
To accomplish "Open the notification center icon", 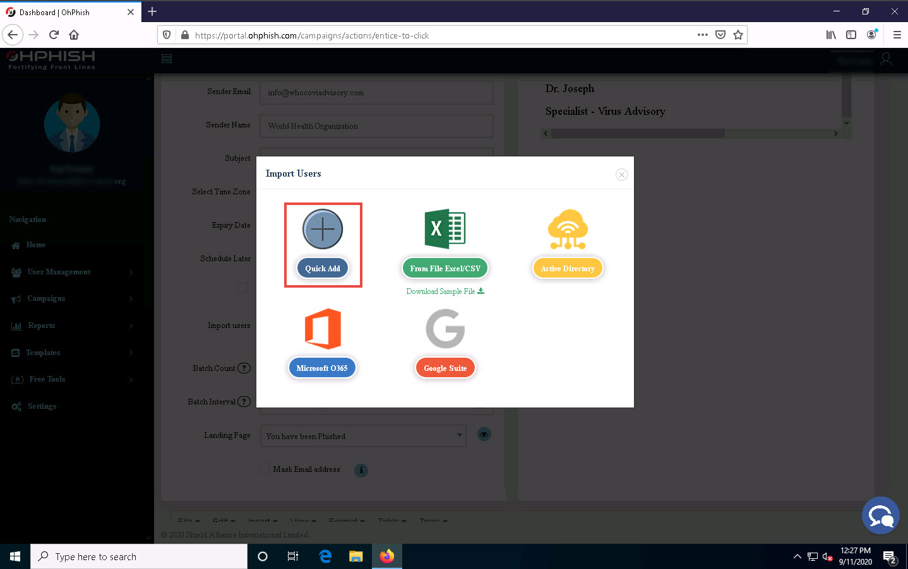I will click(x=890, y=557).
